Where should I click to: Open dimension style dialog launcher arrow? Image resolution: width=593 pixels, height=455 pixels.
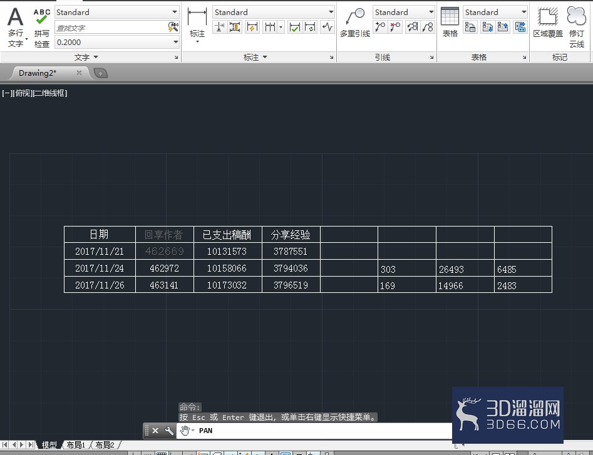click(332, 58)
